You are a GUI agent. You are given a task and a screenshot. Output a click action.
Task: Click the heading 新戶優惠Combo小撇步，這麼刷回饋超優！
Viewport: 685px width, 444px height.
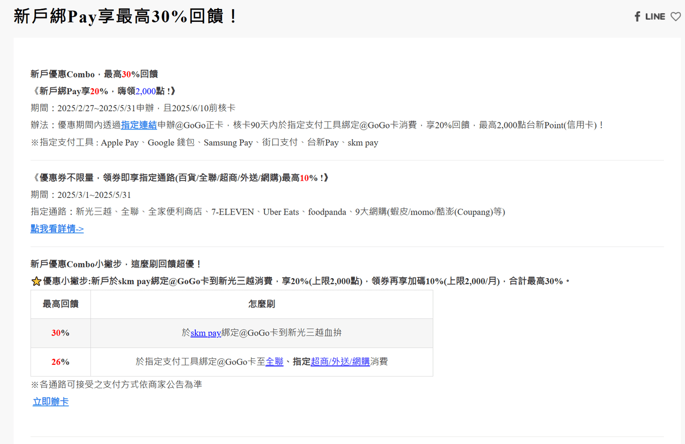coord(117,264)
